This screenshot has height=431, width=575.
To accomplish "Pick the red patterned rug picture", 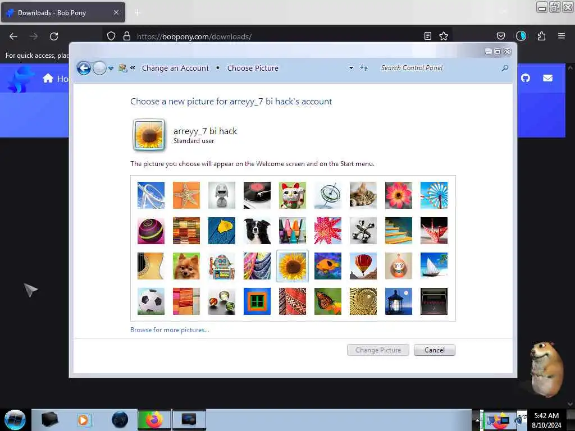I will click(292, 301).
